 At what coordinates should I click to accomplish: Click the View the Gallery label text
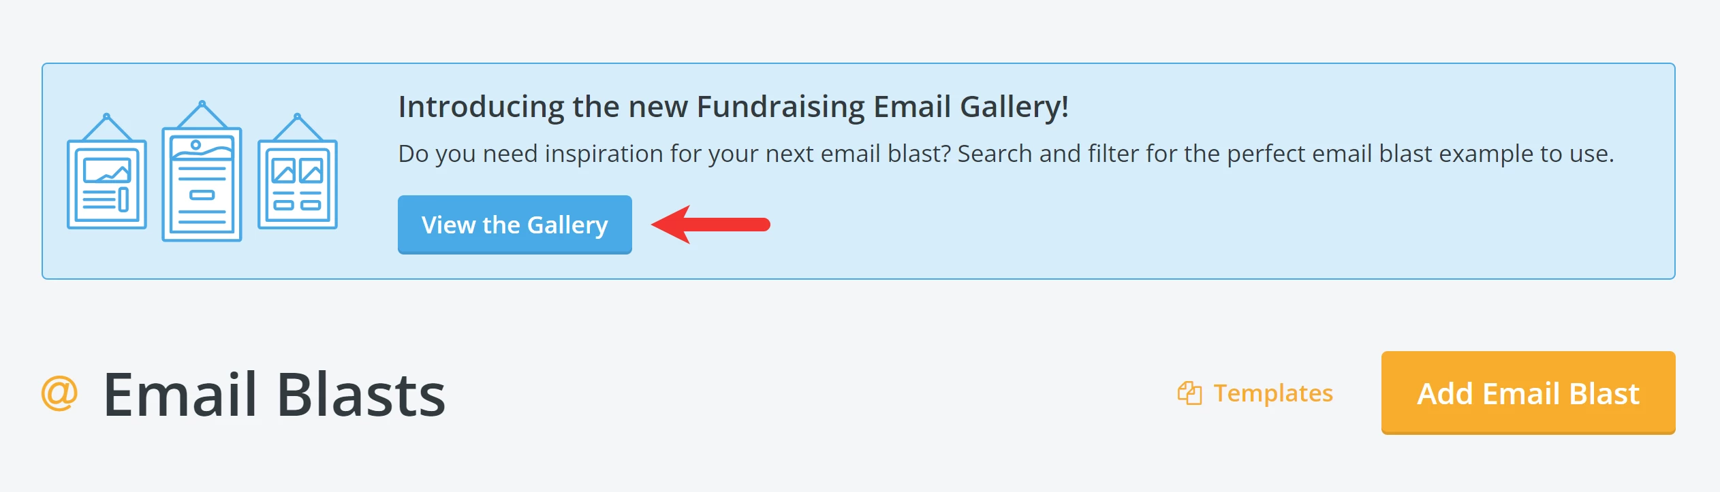[x=514, y=225]
